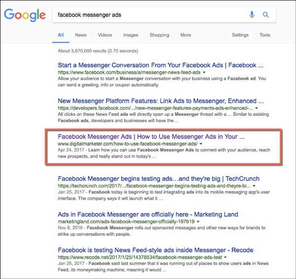Click the 'About 3,670,000 results' stats text
This screenshot has height=279, width=296.
tap(98, 51)
